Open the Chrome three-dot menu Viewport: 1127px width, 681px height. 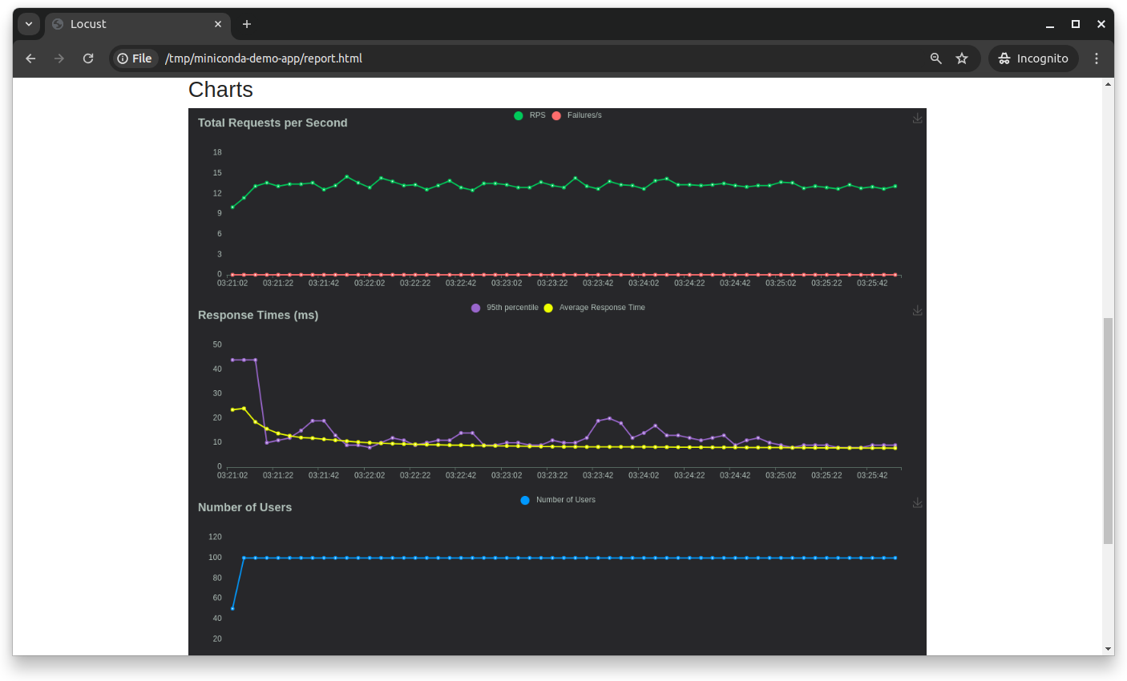click(1097, 58)
